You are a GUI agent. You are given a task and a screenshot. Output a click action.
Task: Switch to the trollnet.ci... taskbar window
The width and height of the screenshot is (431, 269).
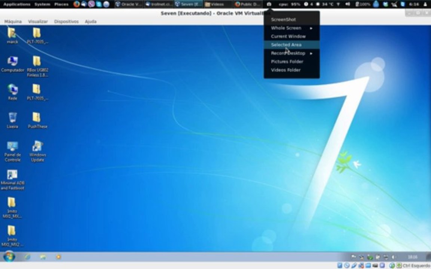pyautogui.click(x=159, y=4)
